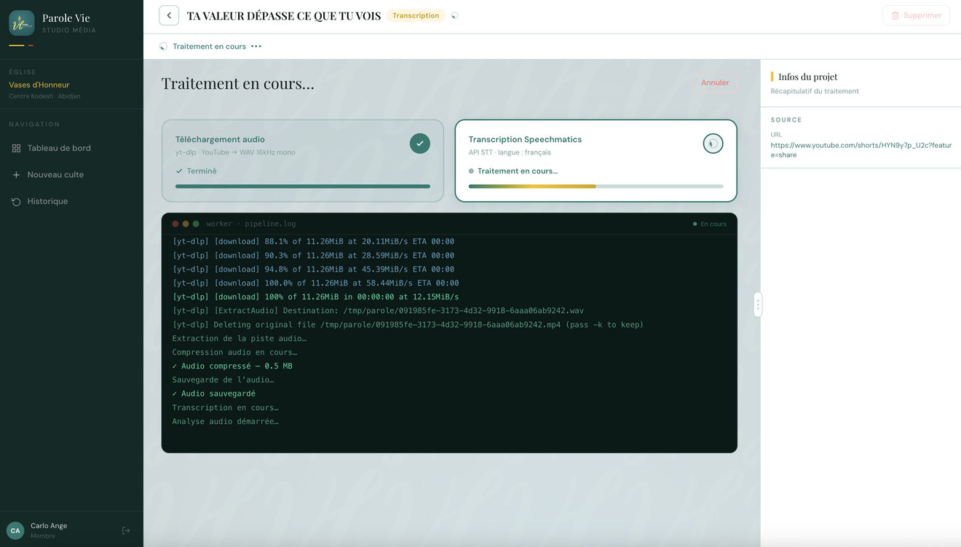Click the side panel collapse handle

pyautogui.click(x=758, y=304)
